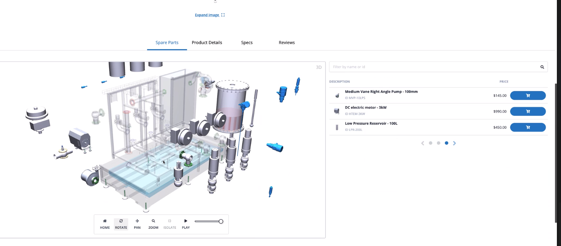Screen dimensions: 561x246
Task: Select the Pan tool
Action: coord(137,224)
